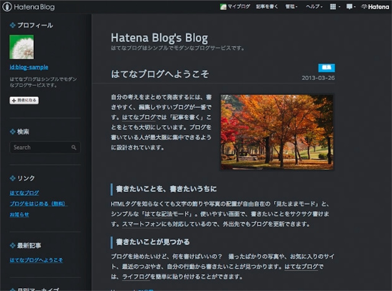The width and height of the screenshot is (392, 291).
Task: Expand the 管理 dropdown menu
Action: pos(291,7)
